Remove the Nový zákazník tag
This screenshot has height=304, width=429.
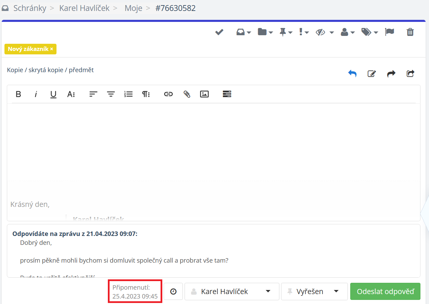(52, 49)
